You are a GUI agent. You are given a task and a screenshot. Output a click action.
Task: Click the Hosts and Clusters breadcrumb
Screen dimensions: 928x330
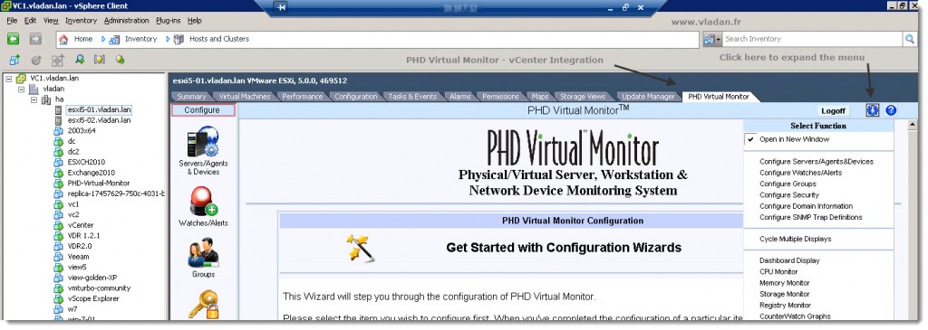(x=219, y=39)
